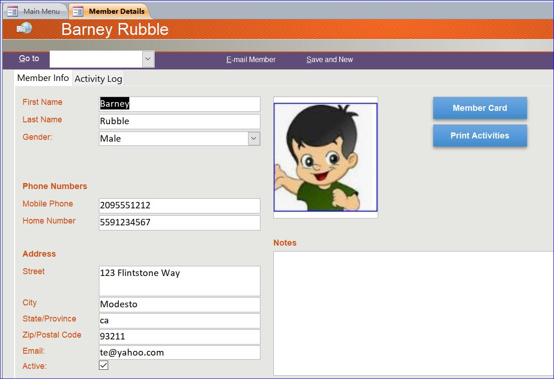Click the Barney Rubble title heading

click(115, 29)
